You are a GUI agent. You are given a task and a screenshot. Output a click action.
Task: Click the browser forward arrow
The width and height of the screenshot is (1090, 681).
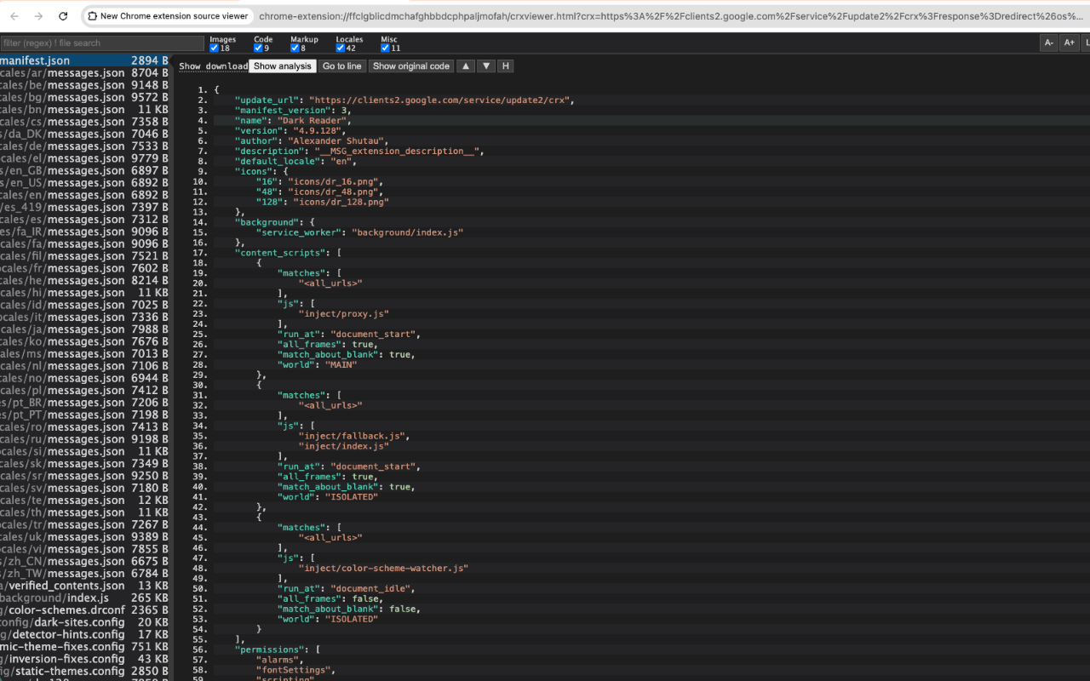point(38,16)
